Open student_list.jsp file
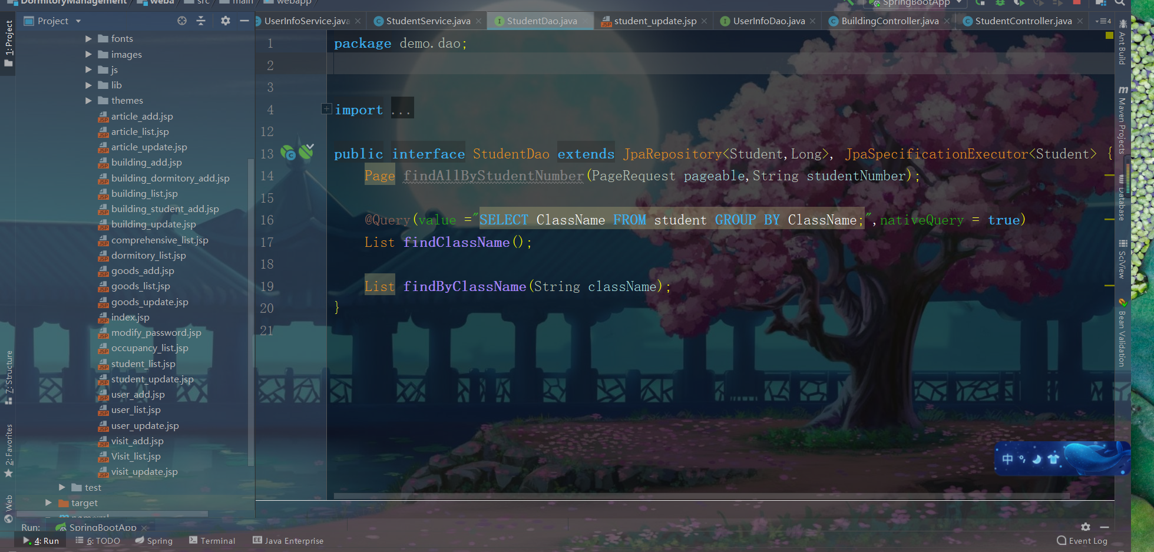Screen dimensions: 1154x552 click(137, 364)
